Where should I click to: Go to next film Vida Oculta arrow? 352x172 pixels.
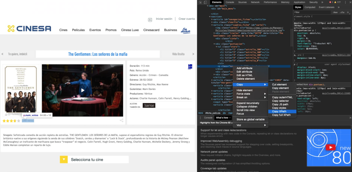point(193,54)
